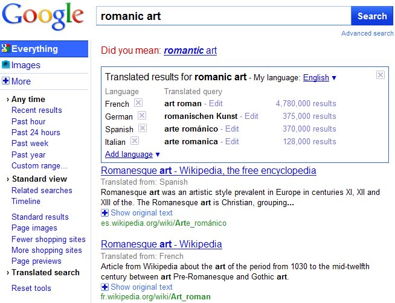Screen dimensions: 395x303
Task: Click 'Translated from: Spanish' label
Action: (x=144, y=182)
